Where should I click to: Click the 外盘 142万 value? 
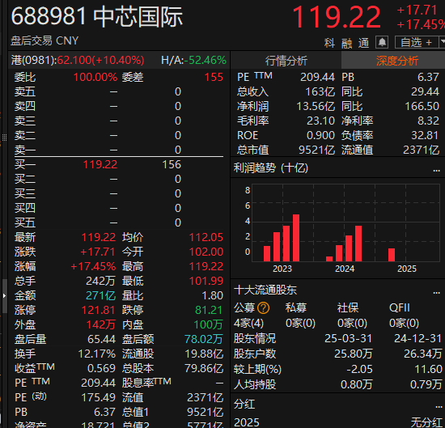[101, 324]
